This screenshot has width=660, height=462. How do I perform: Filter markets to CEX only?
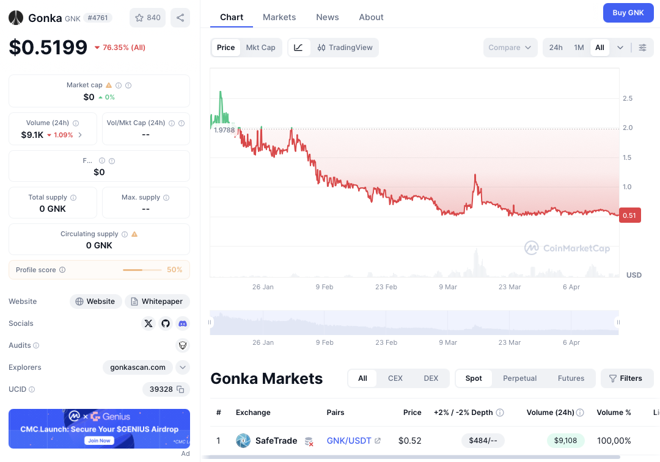coord(395,378)
